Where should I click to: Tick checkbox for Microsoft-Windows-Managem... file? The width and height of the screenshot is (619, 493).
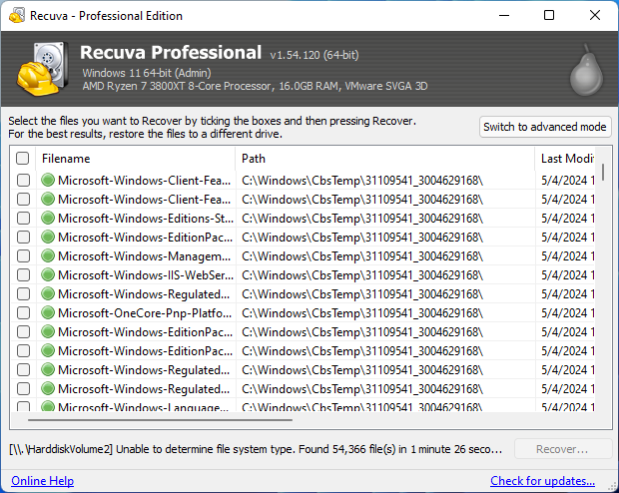(x=23, y=255)
